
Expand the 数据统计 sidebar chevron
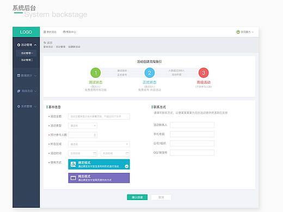tap(35, 76)
